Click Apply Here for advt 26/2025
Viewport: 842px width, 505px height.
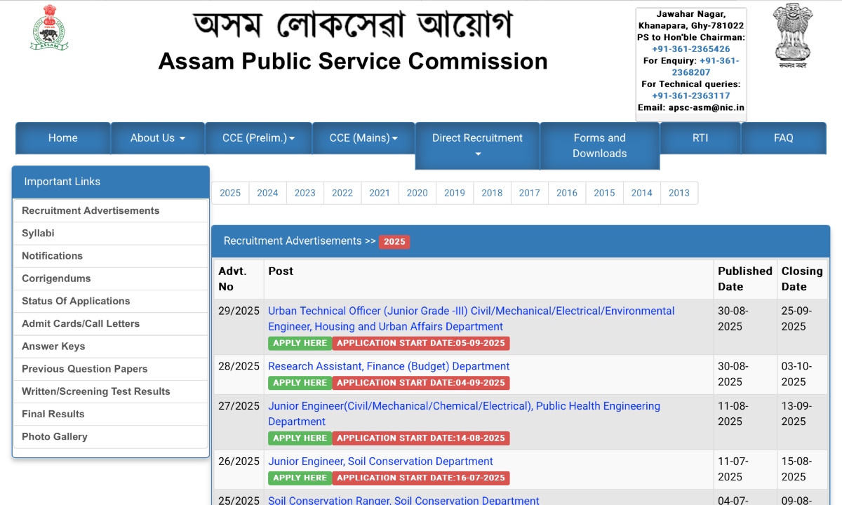(300, 478)
